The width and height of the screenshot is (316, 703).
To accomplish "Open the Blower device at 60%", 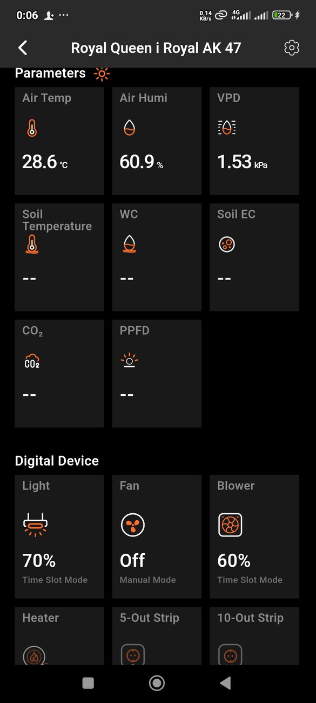I will click(x=254, y=536).
